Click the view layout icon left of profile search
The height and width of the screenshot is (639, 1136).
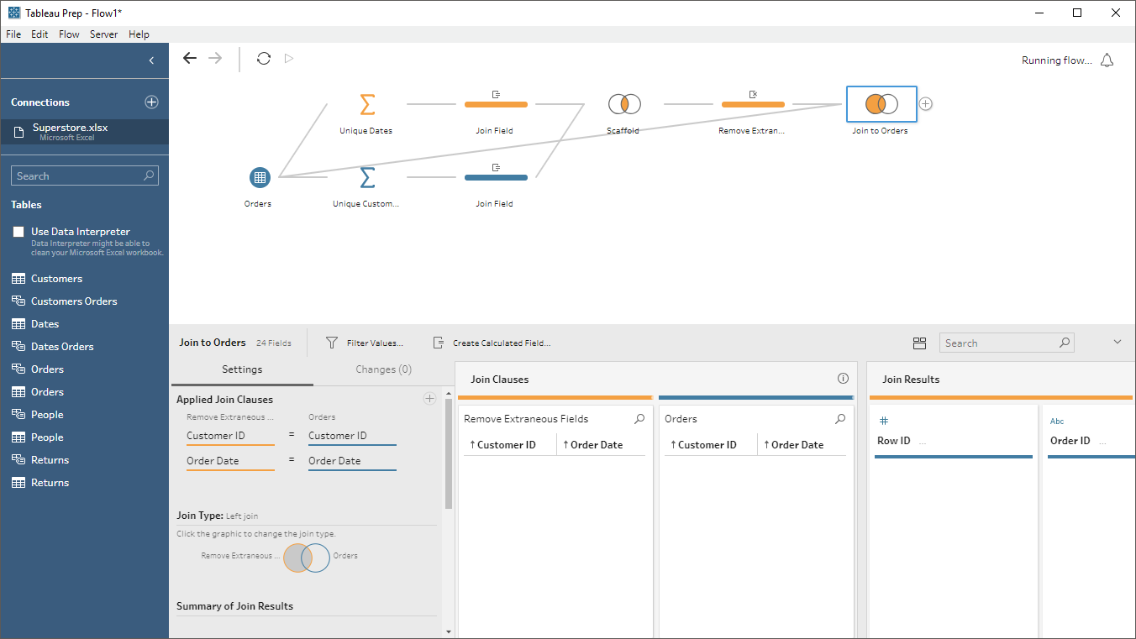click(x=919, y=343)
